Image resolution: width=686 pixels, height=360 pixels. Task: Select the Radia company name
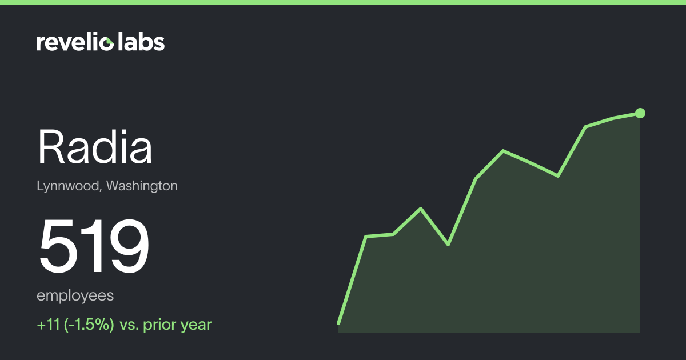point(95,147)
